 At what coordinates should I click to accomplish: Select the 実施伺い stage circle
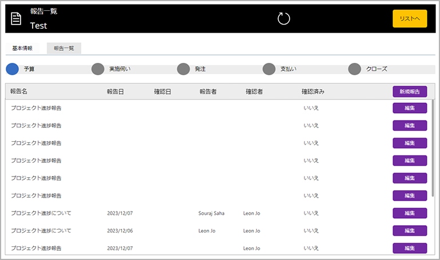tap(98, 69)
